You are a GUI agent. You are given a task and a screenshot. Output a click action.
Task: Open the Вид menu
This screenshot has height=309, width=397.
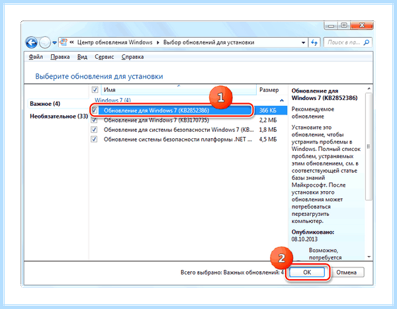pos(82,57)
